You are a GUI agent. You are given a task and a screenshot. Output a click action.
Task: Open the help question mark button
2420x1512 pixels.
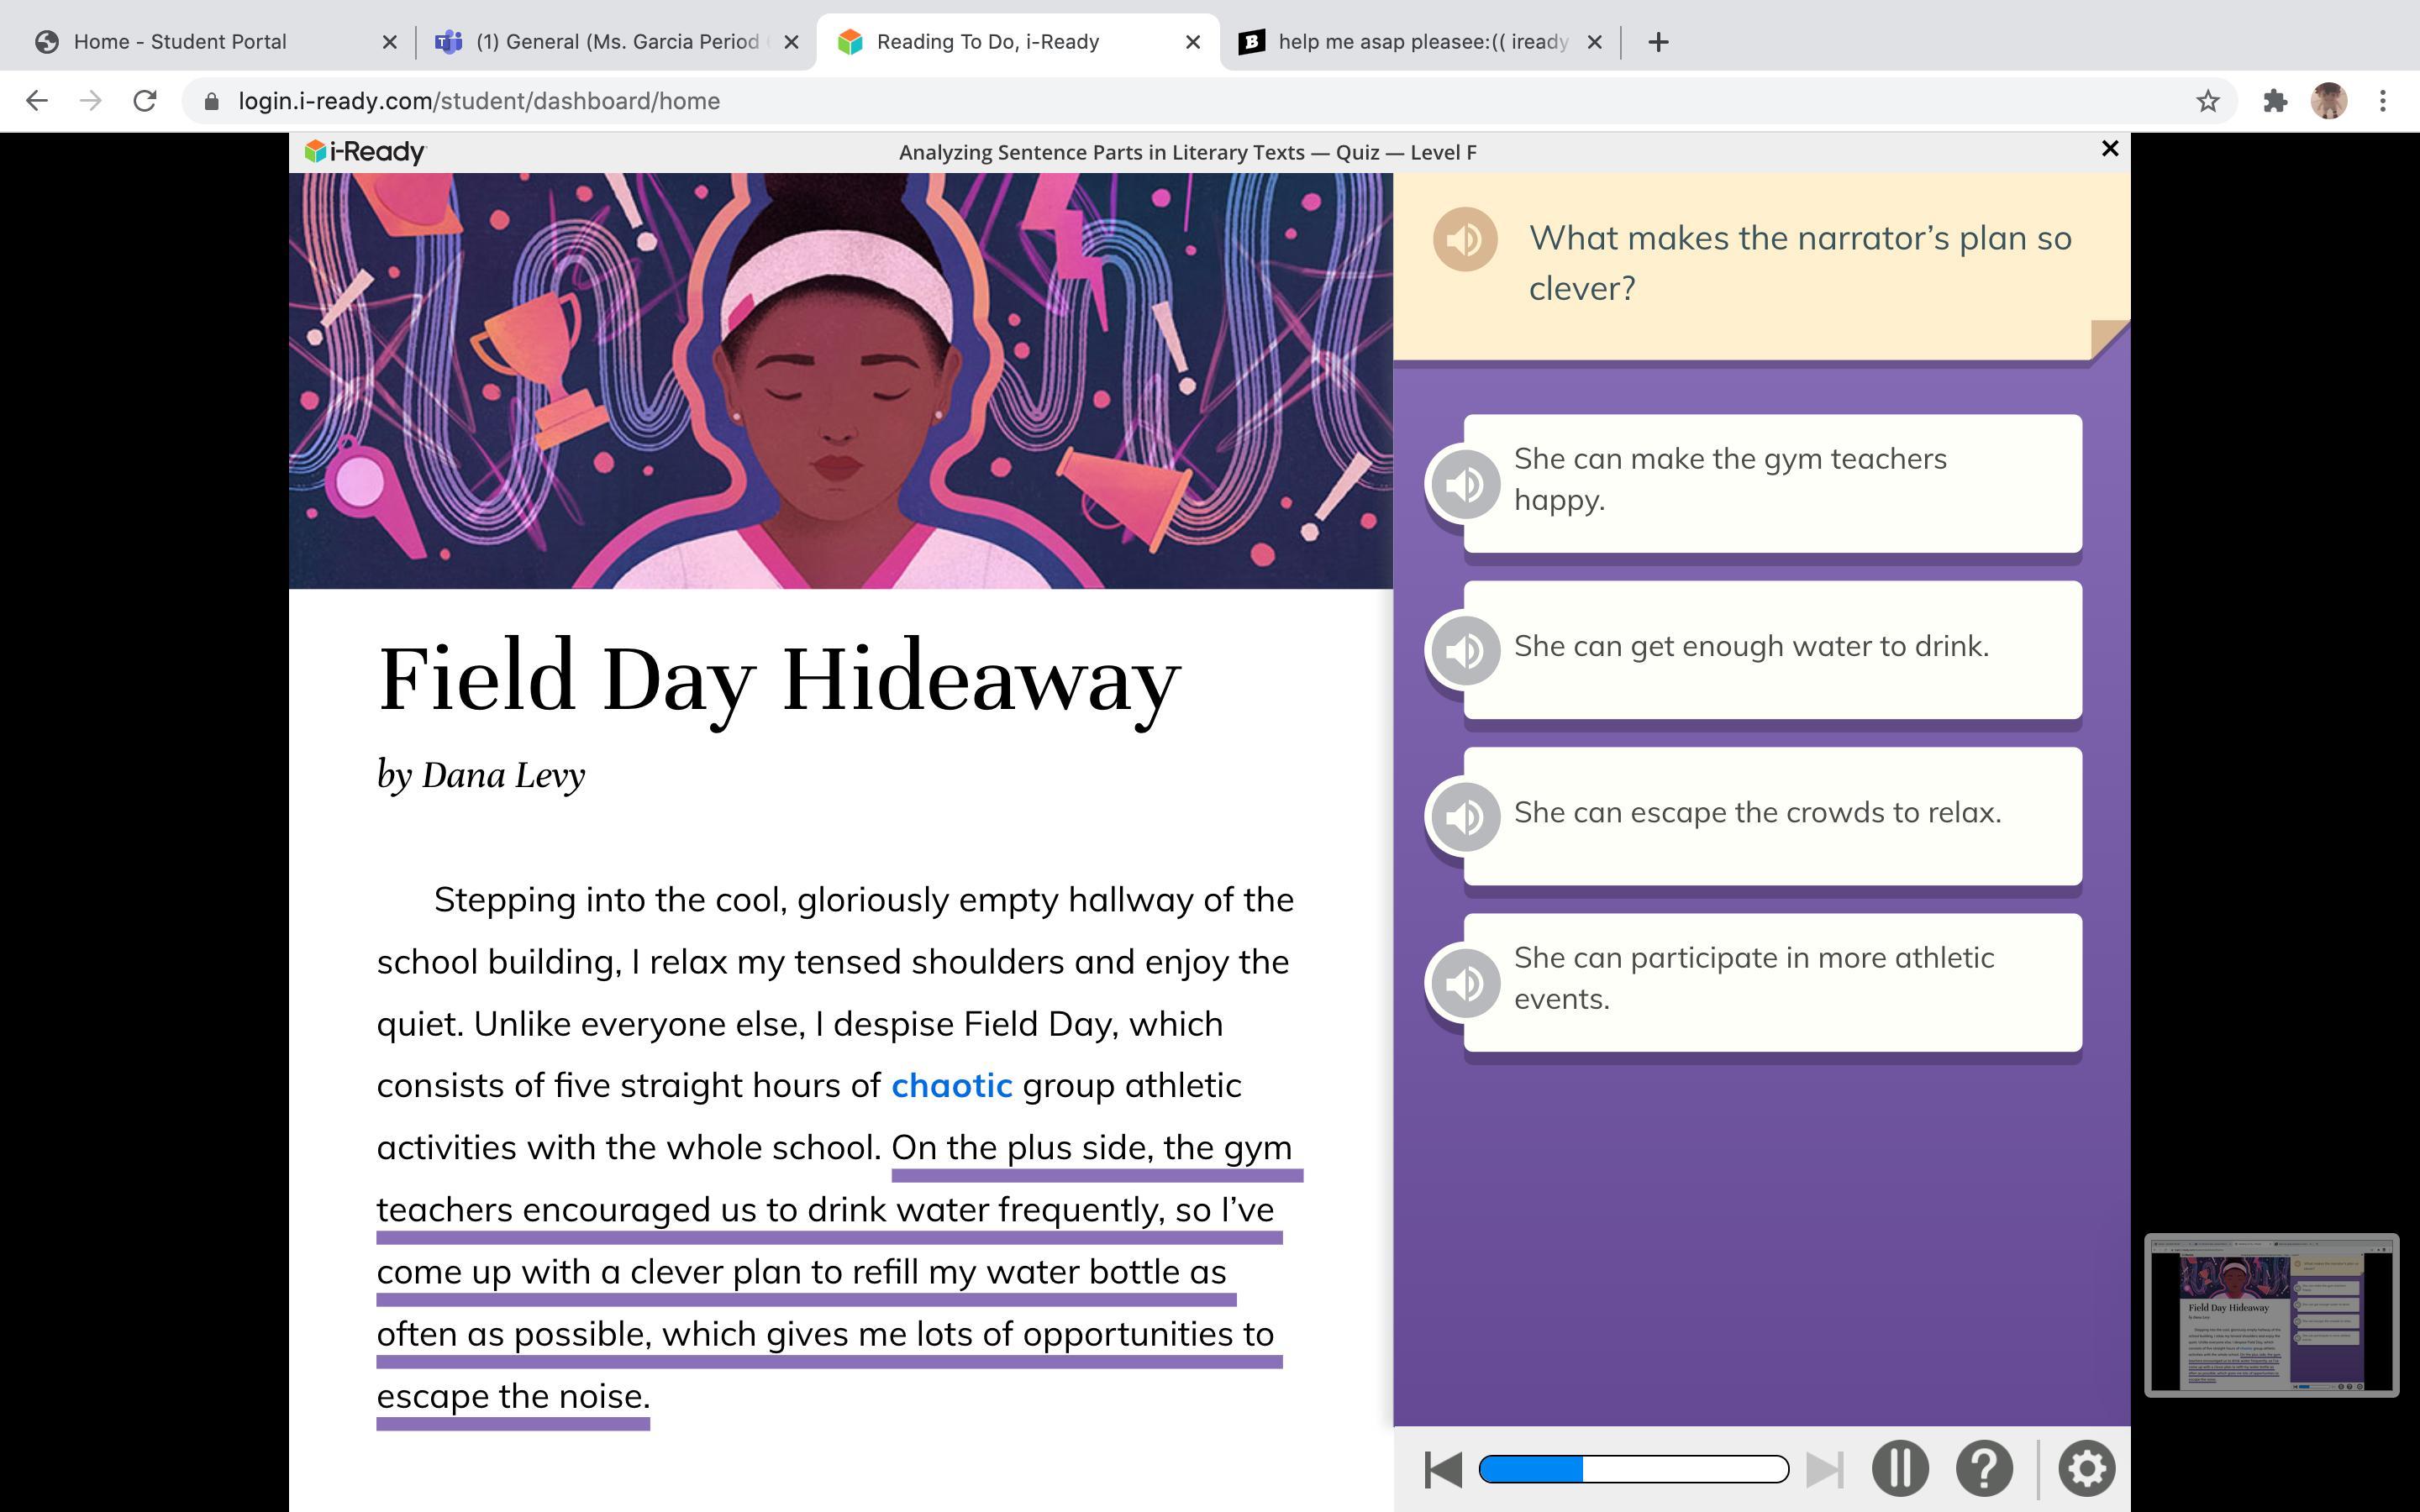click(x=1984, y=1468)
